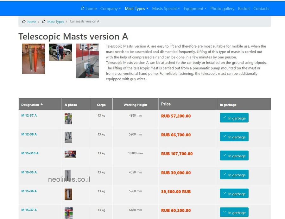Click the home icon in top navigation
The height and width of the screenshot is (219, 285).
click(x=83, y=8)
